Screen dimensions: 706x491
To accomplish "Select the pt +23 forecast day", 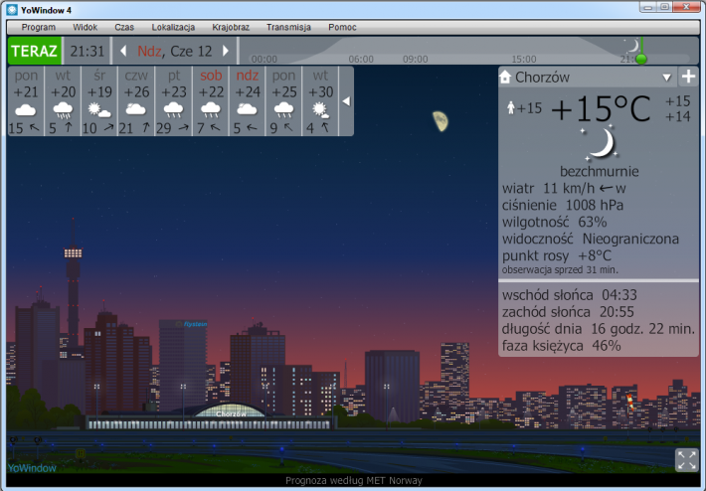I will click(x=173, y=101).
